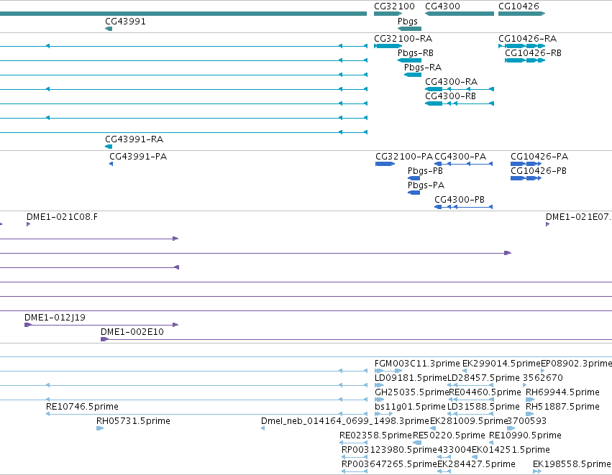Select EK299014.5prime EST alignment

coord(465,371)
